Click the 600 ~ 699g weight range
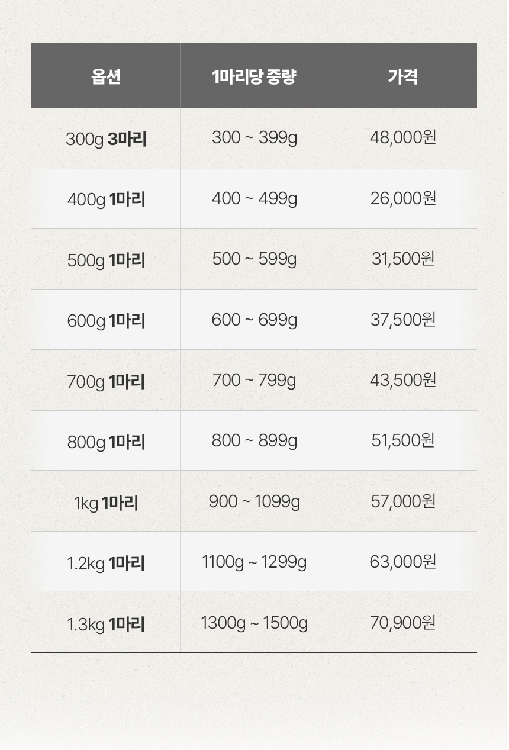This screenshot has height=750, width=509. coord(254,320)
